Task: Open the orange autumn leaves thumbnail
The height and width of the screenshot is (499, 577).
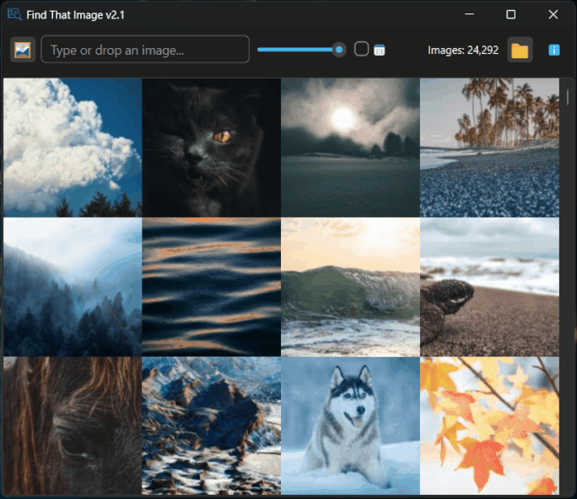Action: tap(489, 426)
